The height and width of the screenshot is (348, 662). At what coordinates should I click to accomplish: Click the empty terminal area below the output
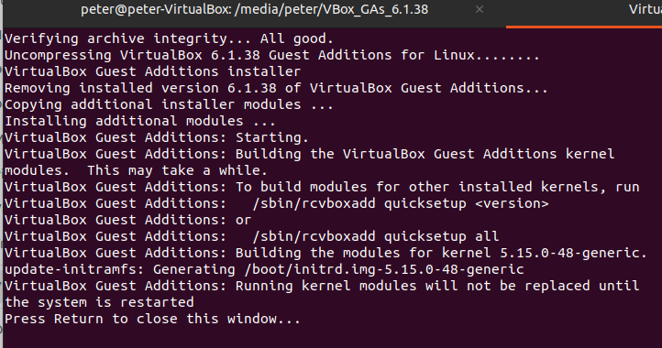coord(331,337)
